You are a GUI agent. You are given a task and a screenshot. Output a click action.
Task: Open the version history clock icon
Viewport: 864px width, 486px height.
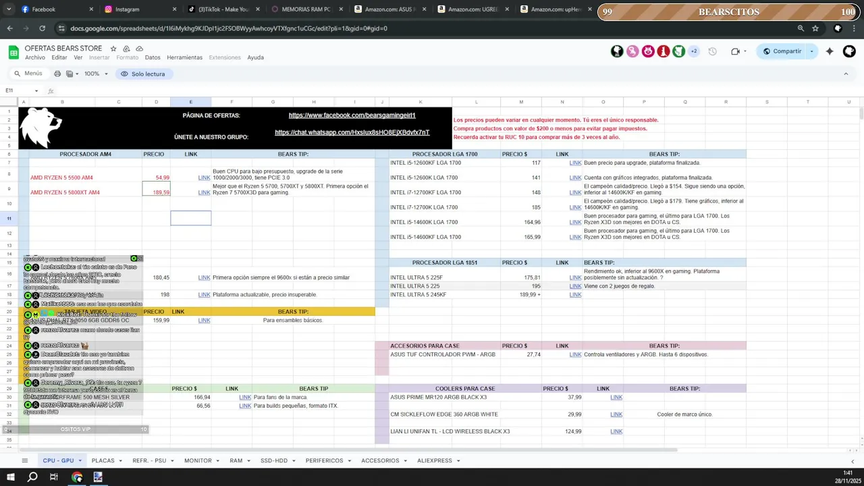712,51
